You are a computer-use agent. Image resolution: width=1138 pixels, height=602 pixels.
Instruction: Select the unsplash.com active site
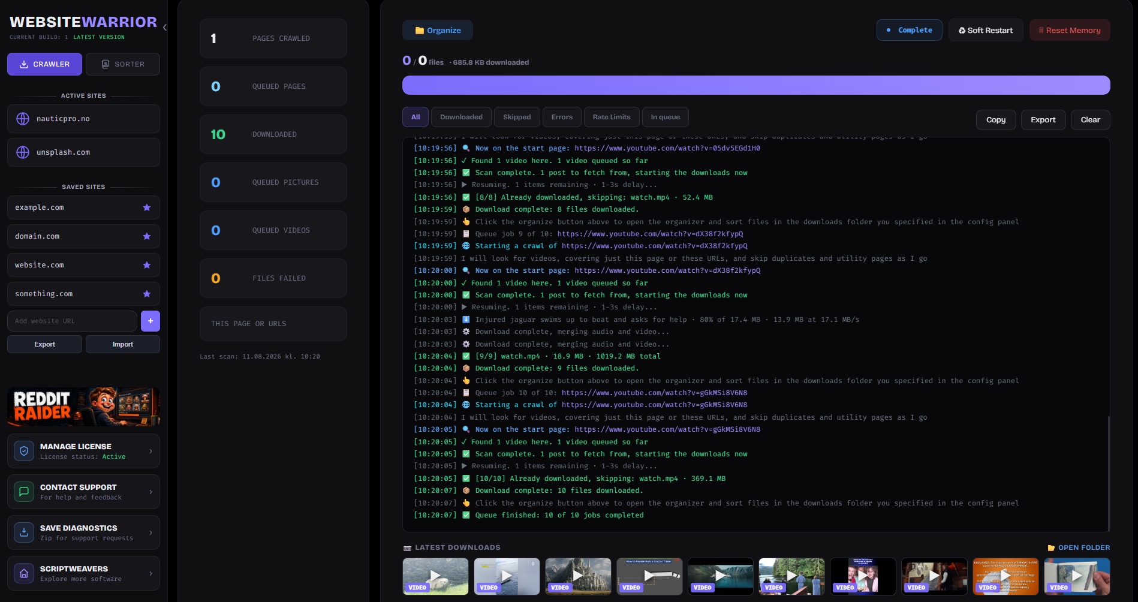(83, 152)
